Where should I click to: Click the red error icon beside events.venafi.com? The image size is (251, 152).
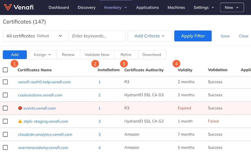point(20,108)
